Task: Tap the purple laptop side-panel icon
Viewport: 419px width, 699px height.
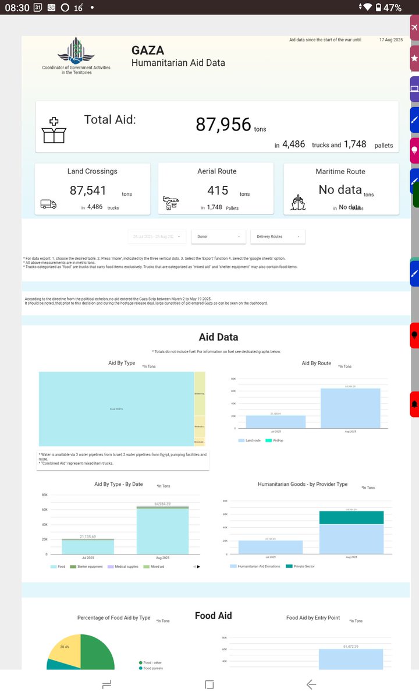Action: coord(414,89)
